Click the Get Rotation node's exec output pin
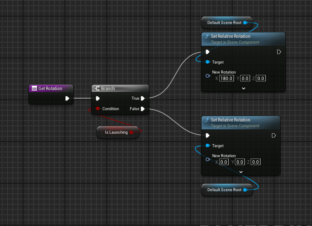Image resolution: width=312 pixels, height=226 pixels. coord(67,98)
